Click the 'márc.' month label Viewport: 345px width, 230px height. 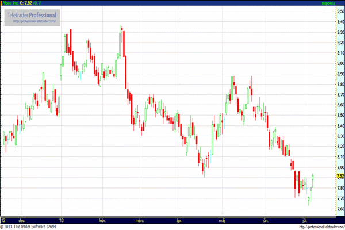coord(140,220)
